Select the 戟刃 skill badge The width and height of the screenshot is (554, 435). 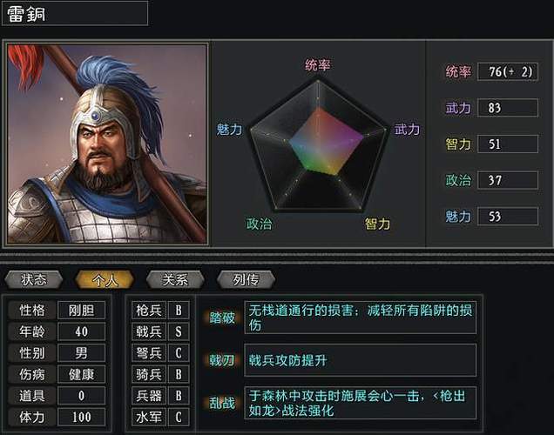(222, 360)
